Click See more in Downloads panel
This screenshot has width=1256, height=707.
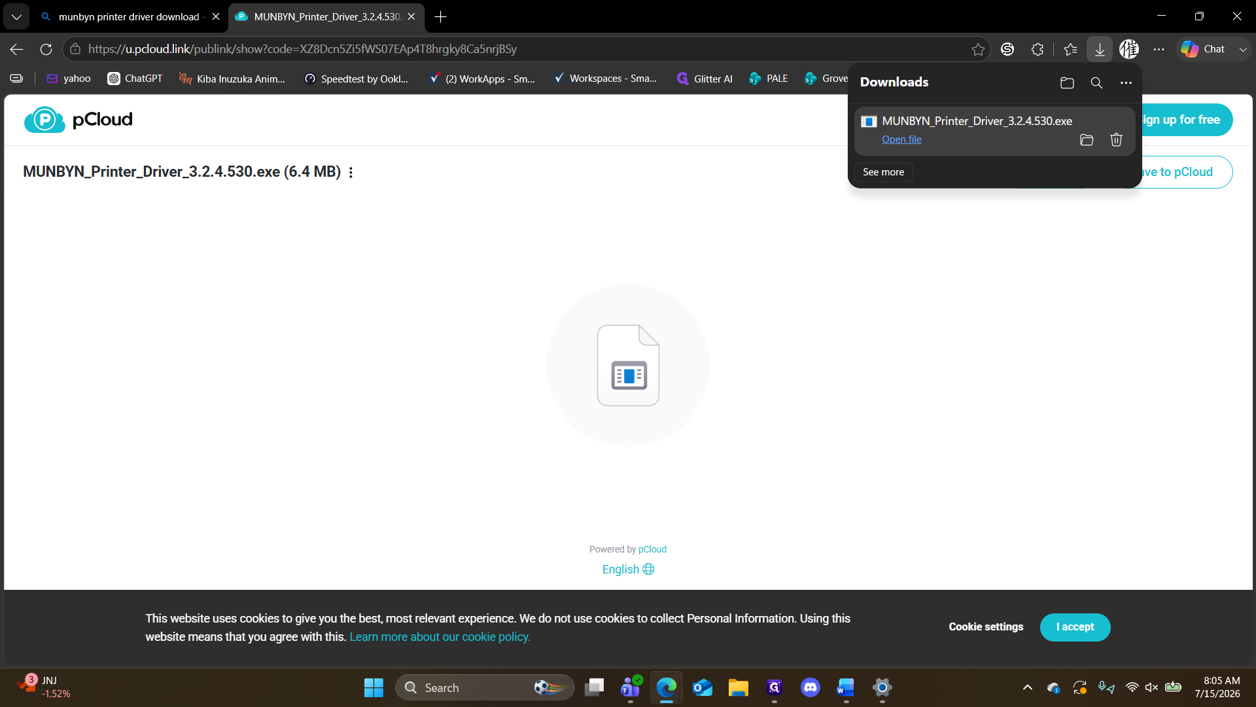[x=883, y=172]
